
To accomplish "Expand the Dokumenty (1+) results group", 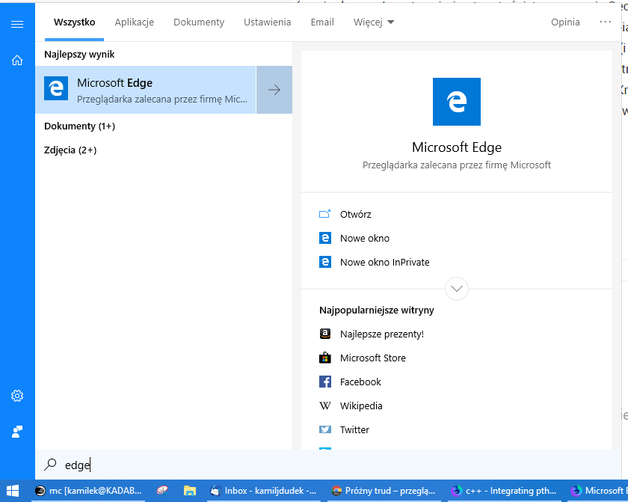I will click(80, 126).
